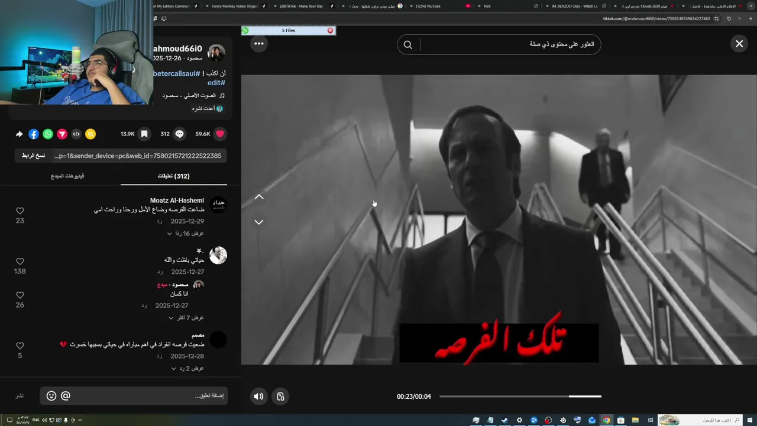
Task: Share via the red send-to-friends icon
Action: pyautogui.click(x=62, y=134)
